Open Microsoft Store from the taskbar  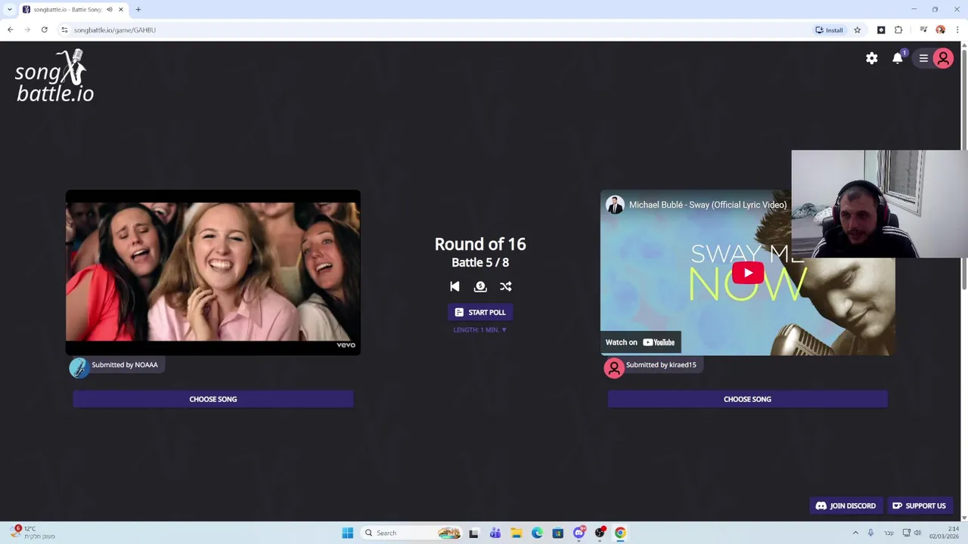pyautogui.click(x=558, y=533)
